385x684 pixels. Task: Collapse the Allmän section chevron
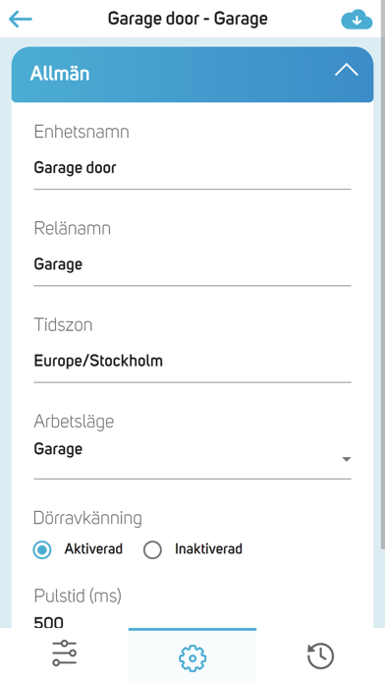347,70
